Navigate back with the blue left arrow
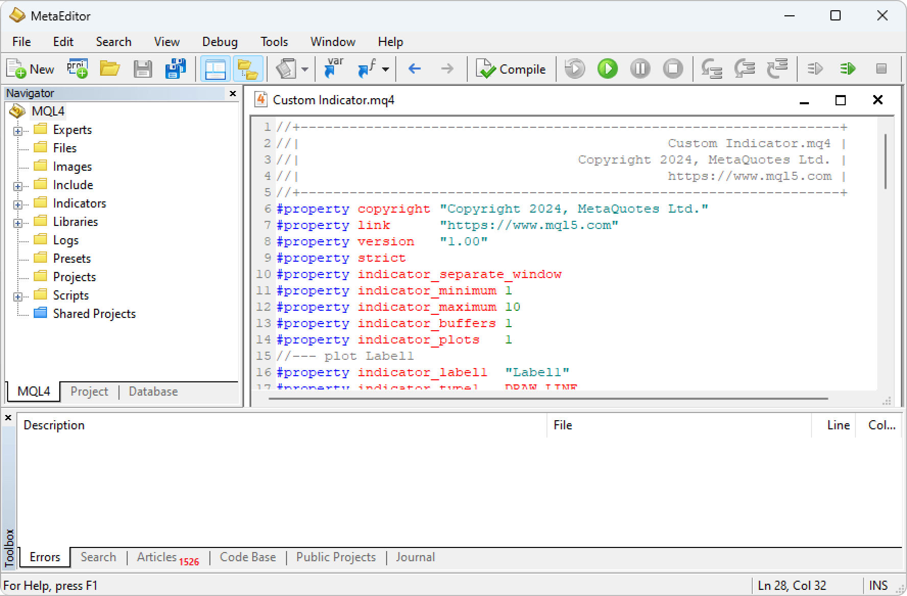The width and height of the screenshot is (907, 596). [415, 69]
